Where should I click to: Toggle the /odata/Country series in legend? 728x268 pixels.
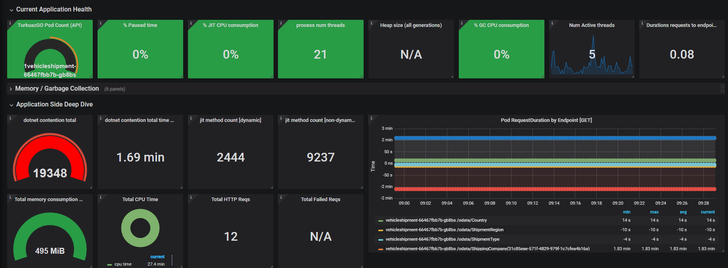click(436, 220)
